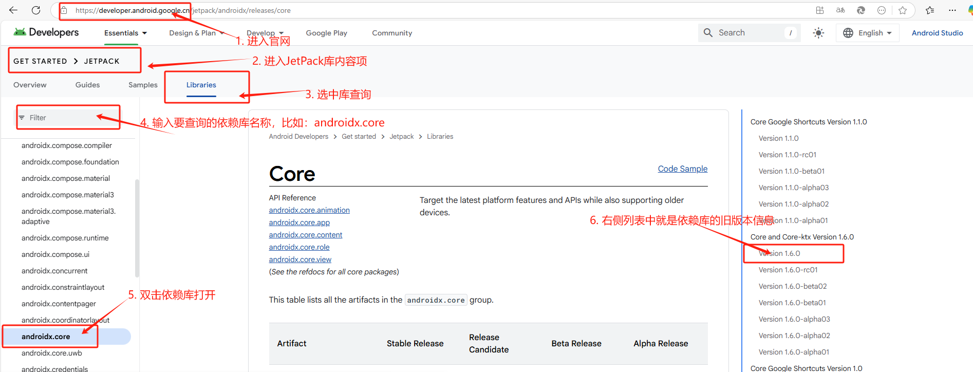This screenshot has width=973, height=372.
Task: Click the search magnifier icon
Action: [708, 33]
